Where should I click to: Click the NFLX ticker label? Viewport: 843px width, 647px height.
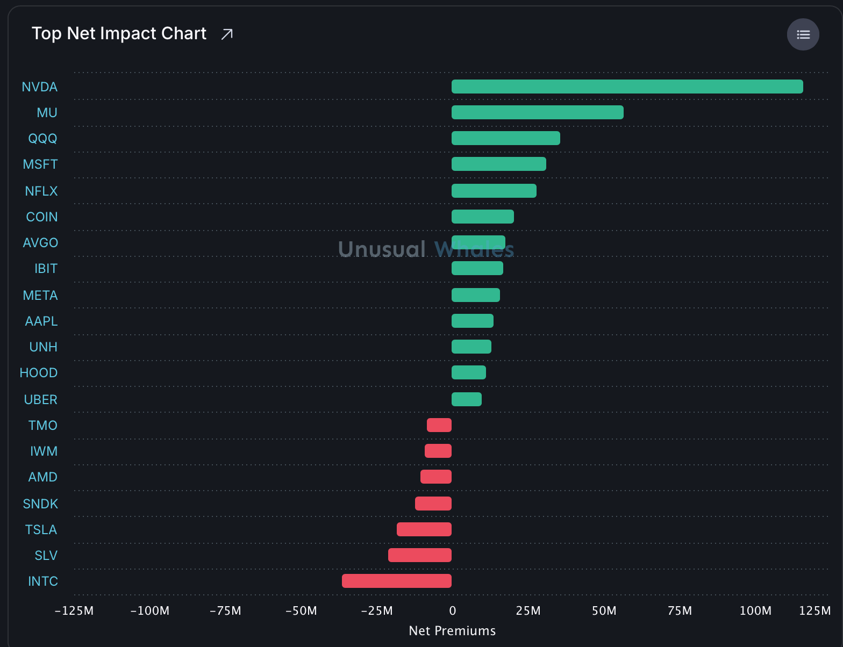click(x=41, y=191)
